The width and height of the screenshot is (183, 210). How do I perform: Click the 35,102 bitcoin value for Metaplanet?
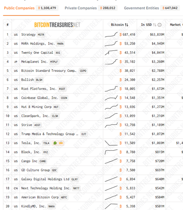[130, 62]
